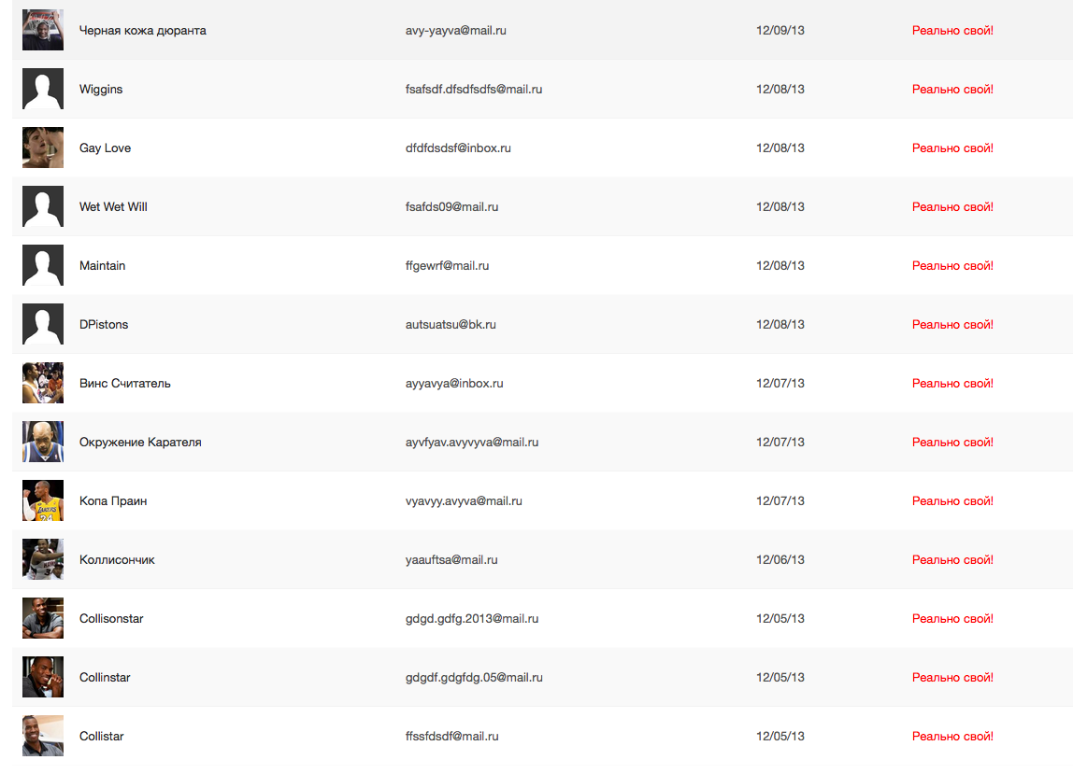Select the Коллисончик user avatar

[x=43, y=559]
